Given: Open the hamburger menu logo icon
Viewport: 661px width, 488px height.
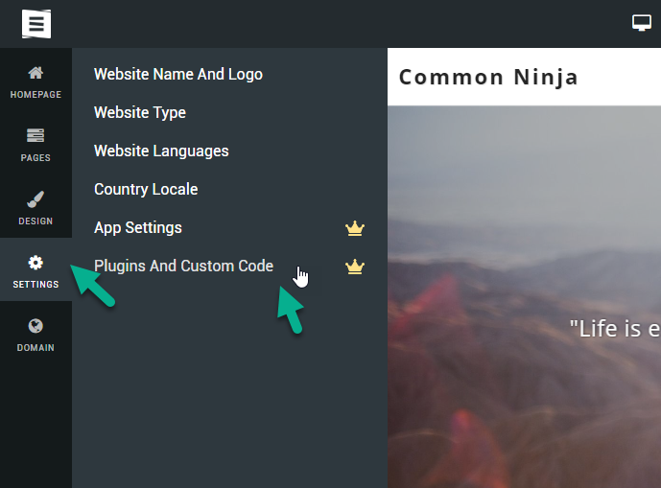Looking at the screenshot, I should tap(36, 24).
